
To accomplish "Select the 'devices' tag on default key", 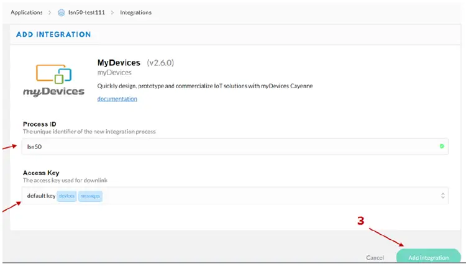I will [x=66, y=196].
